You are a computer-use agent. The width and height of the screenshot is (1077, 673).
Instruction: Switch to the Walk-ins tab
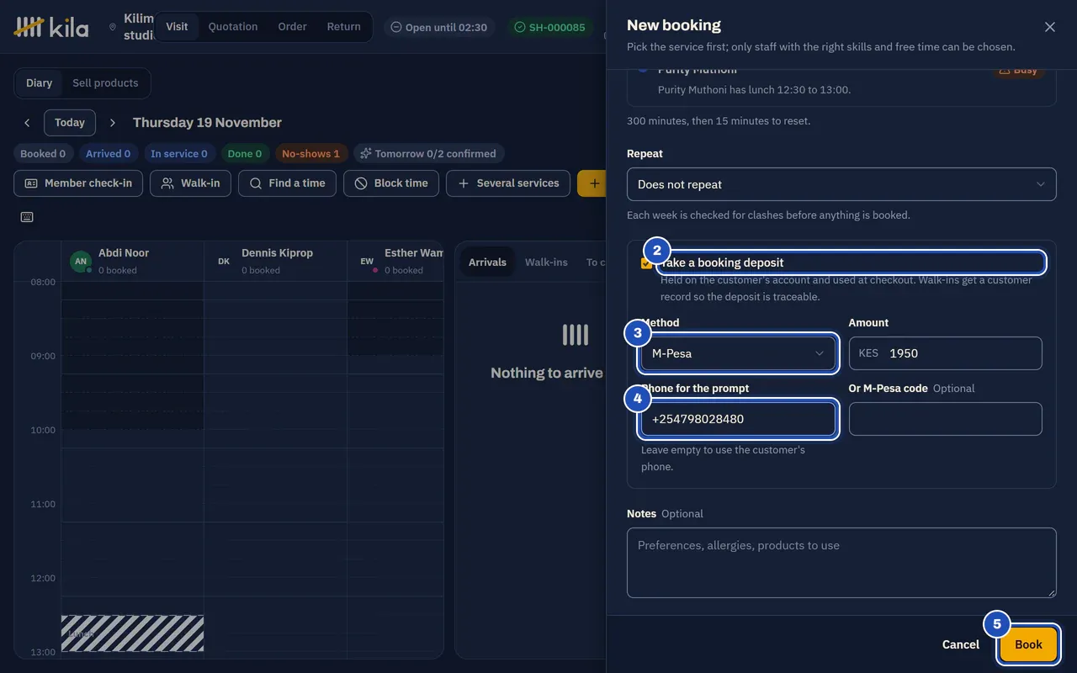point(546,262)
